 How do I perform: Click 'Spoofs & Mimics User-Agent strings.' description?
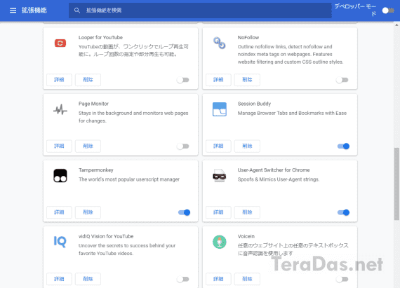(279, 179)
